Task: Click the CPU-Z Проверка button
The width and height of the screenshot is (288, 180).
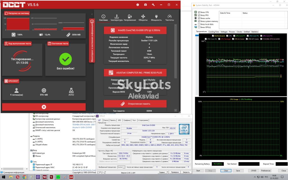Action: click(175, 172)
